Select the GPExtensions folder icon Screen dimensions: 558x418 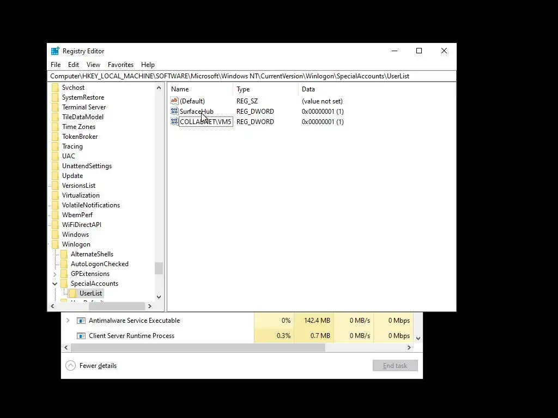click(x=64, y=274)
